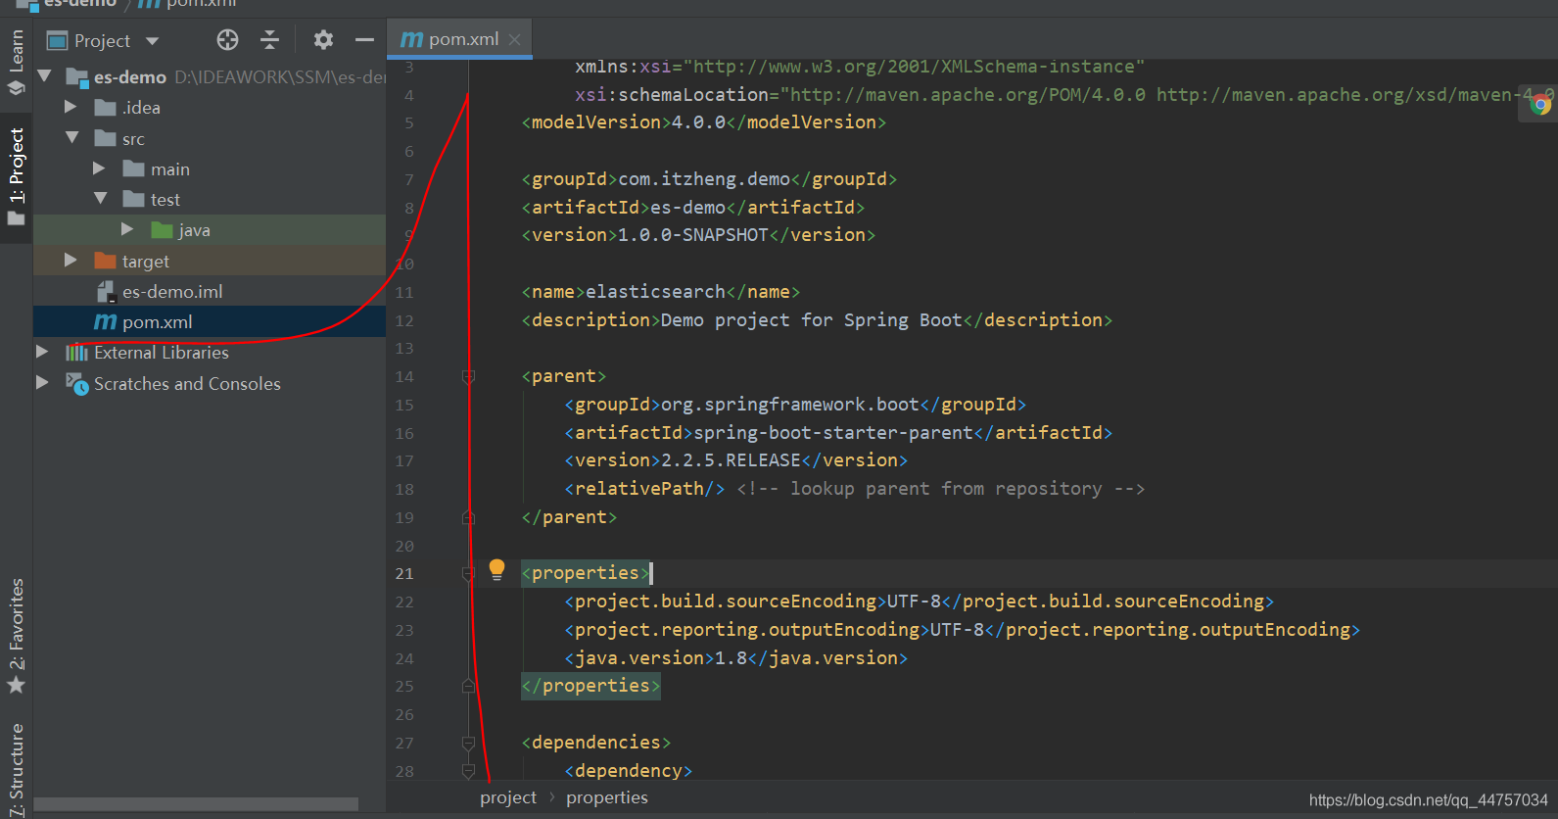This screenshot has width=1558, height=819.
Task: Click the xmlns:xsi attribute line
Action: [860, 67]
